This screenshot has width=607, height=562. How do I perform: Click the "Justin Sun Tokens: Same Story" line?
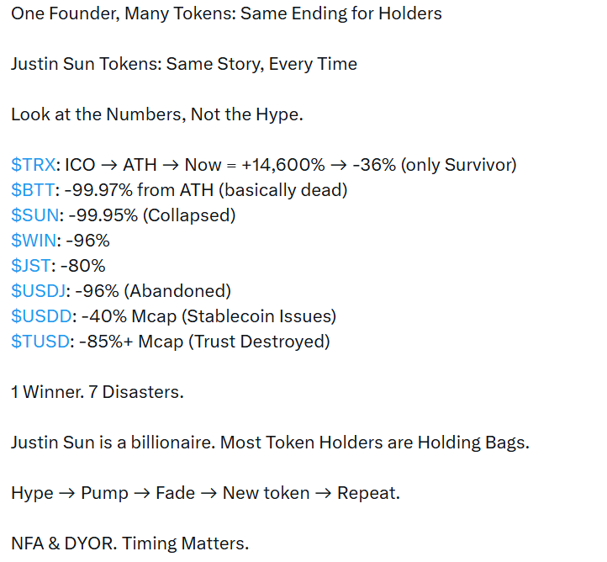click(x=183, y=64)
